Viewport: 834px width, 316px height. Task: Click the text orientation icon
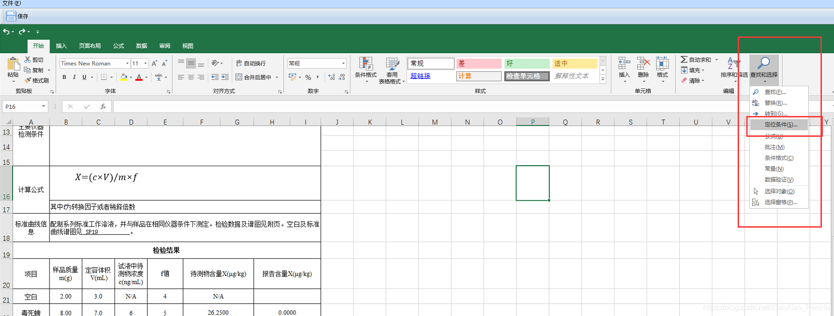(215, 63)
